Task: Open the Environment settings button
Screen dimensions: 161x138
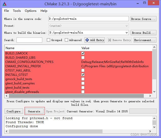Action: (x=145, y=40)
